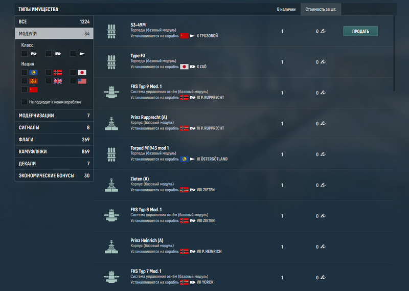Sort by 'Стоимость за шт.' column header
This screenshot has height=291, width=409.
point(321,9)
